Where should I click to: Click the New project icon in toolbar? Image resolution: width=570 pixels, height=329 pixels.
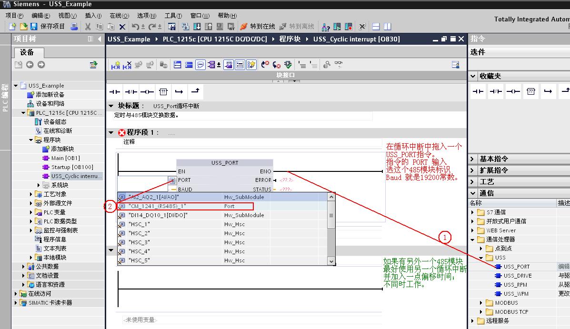click(x=13, y=27)
